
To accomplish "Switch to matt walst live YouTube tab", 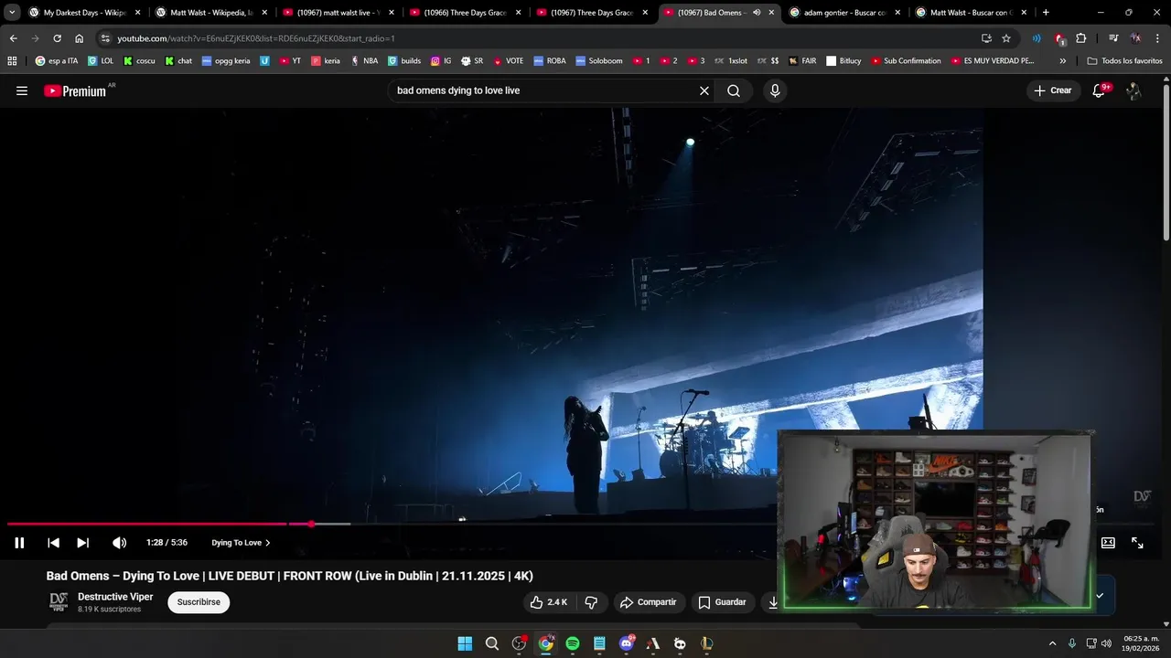I will point(338,13).
